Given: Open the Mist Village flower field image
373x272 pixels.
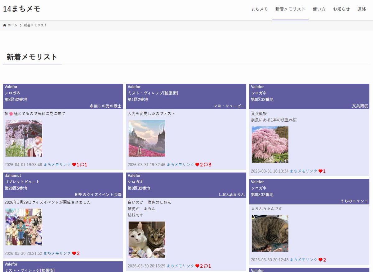Looking at the screenshot, I should click(147, 138).
